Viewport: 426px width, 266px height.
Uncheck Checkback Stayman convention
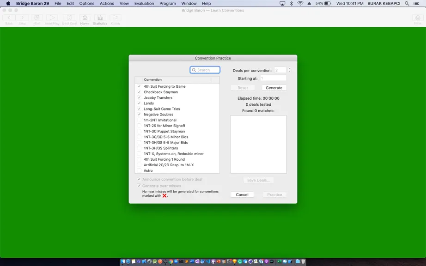click(x=139, y=92)
